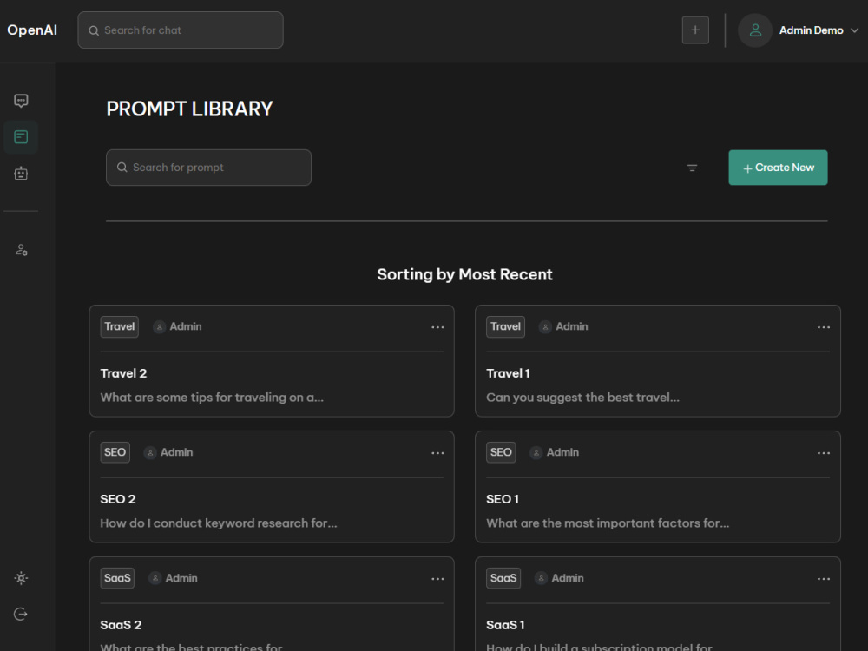This screenshot has width=868, height=651.
Task: Click the magnifier icon in chat search
Action: coord(94,30)
